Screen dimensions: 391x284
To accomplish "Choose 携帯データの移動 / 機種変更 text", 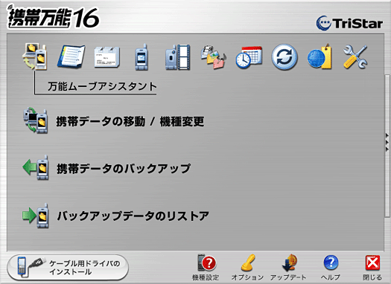I will coord(130,121).
